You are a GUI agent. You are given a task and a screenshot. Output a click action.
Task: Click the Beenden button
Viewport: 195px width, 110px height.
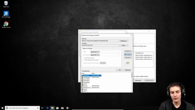128,58
